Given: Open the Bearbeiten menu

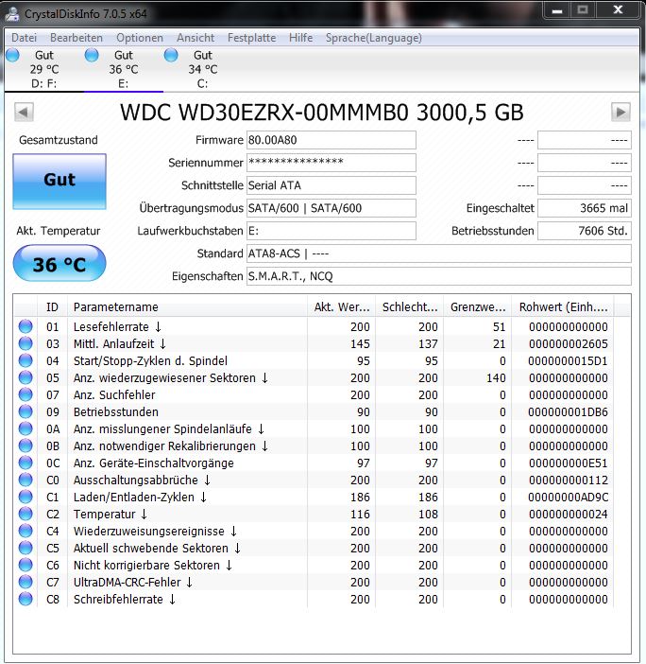Looking at the screenshot, I should point(76,38).
